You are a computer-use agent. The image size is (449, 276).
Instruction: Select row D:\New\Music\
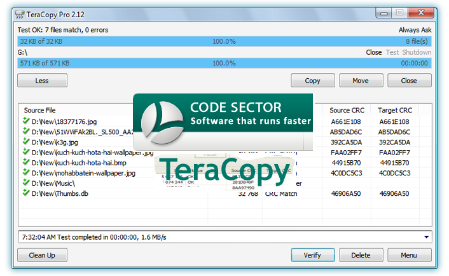224,183
